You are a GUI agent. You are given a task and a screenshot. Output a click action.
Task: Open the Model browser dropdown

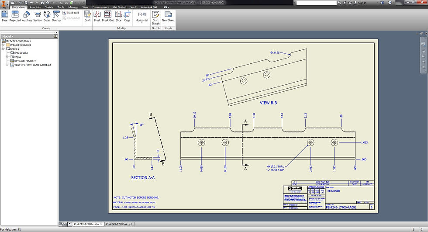8,36
